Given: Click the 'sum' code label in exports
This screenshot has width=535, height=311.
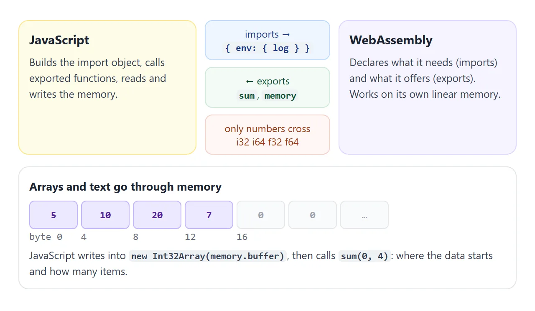Looking at the screenshot, I should pyautogui.click(x=247, y=96).
